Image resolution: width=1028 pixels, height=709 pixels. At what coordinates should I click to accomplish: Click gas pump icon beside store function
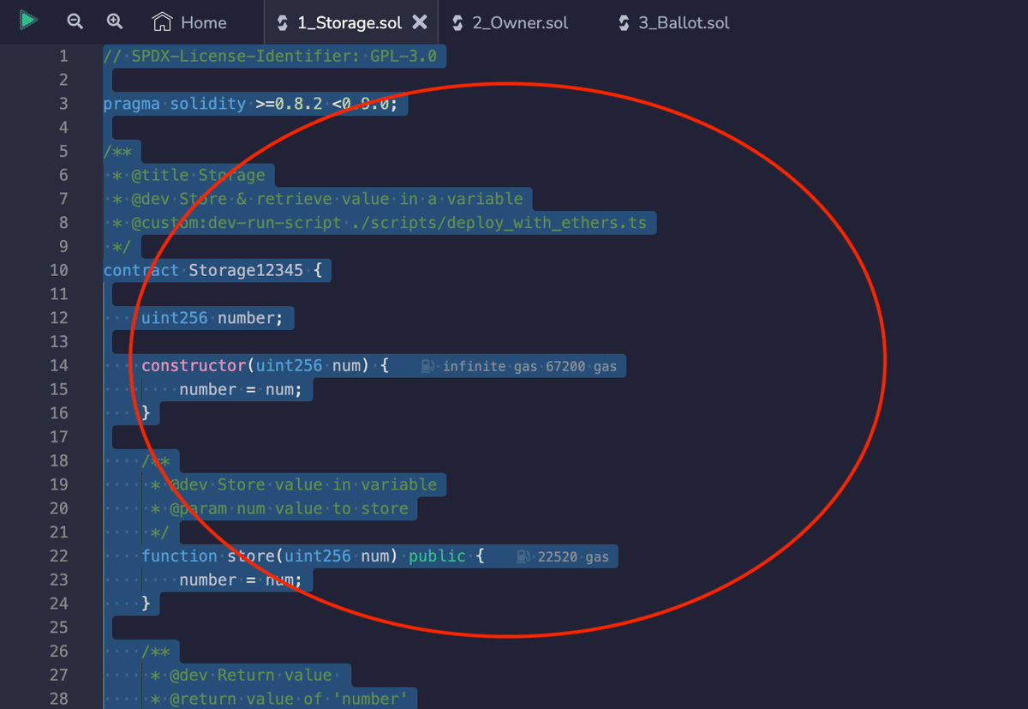523,556
